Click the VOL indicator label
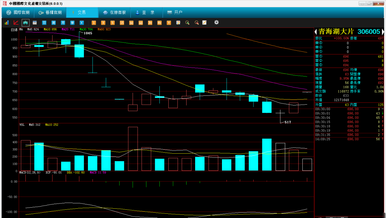 click(x=22, y=125)
